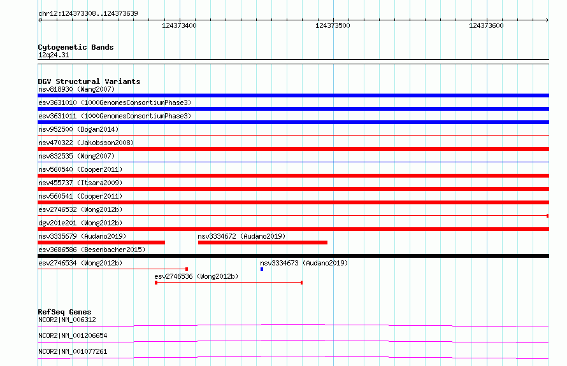567x366 pixels.
Task: Click the red bar under nsv560541
Action: click(293, 202)
